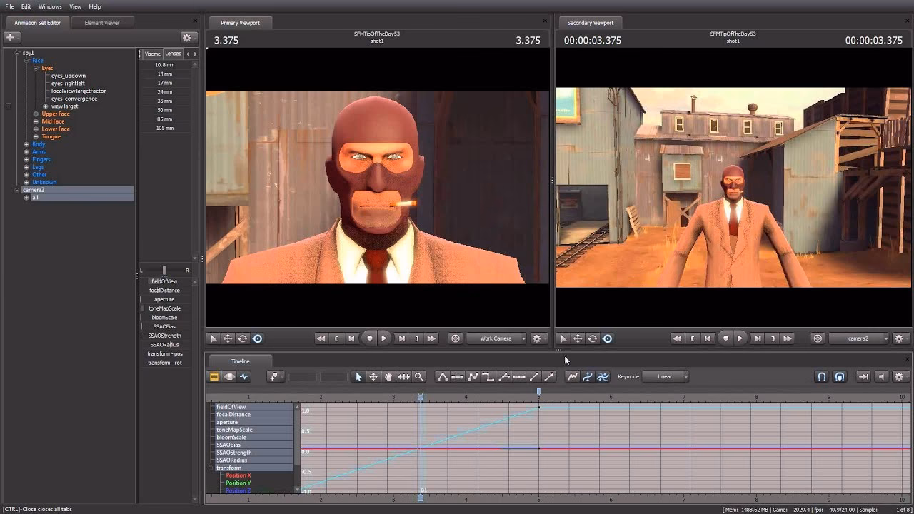Switch timeline to Graph Editor mode
This screenshot has height=514, width=914.
pyautogui.click(x=244, y=376)
